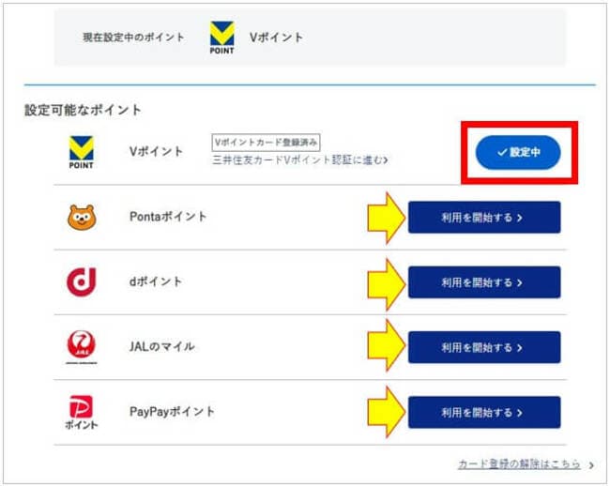Open カード登録の解除はこちら link

pyautogui.click(x=519, y=464)
